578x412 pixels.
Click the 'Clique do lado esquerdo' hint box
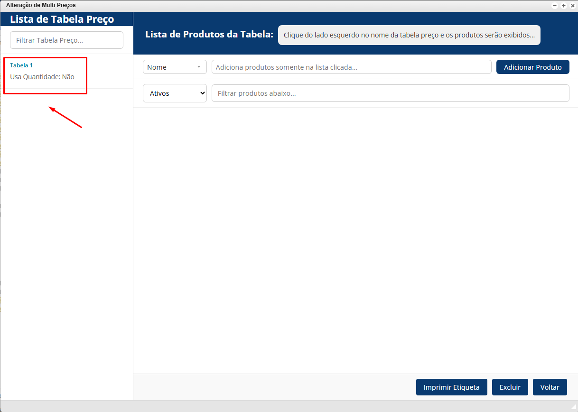(x=409, y=35)
